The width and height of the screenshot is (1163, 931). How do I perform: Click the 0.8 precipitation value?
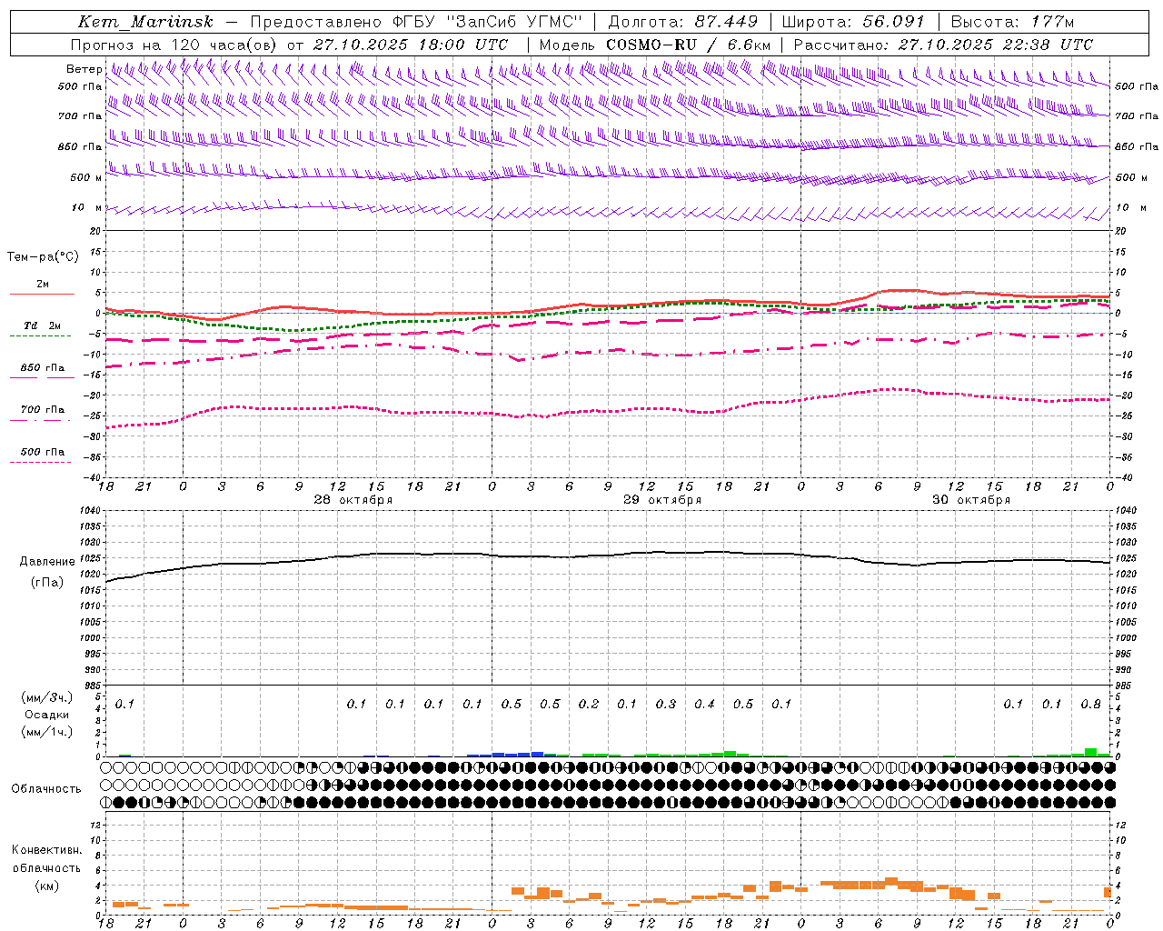click(1090, 704)
